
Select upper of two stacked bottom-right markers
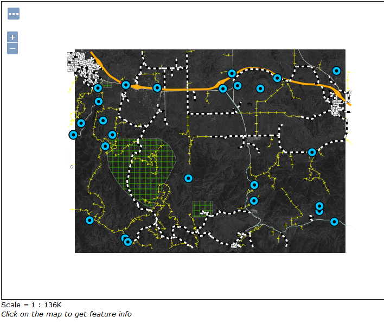319,206
